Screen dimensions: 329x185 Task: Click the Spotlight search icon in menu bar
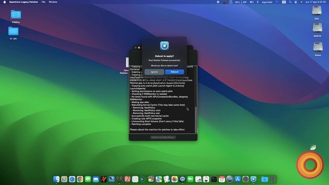(290, 2)
